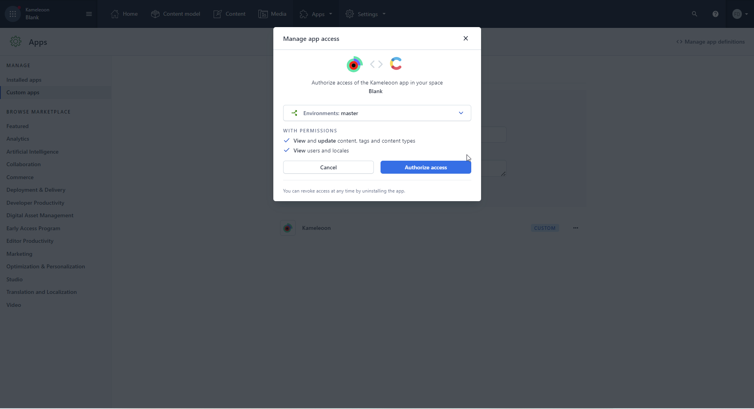This screenshot has width=754, height=409.
Task: Click the Content pencil icon
Action: click(218, 14)
